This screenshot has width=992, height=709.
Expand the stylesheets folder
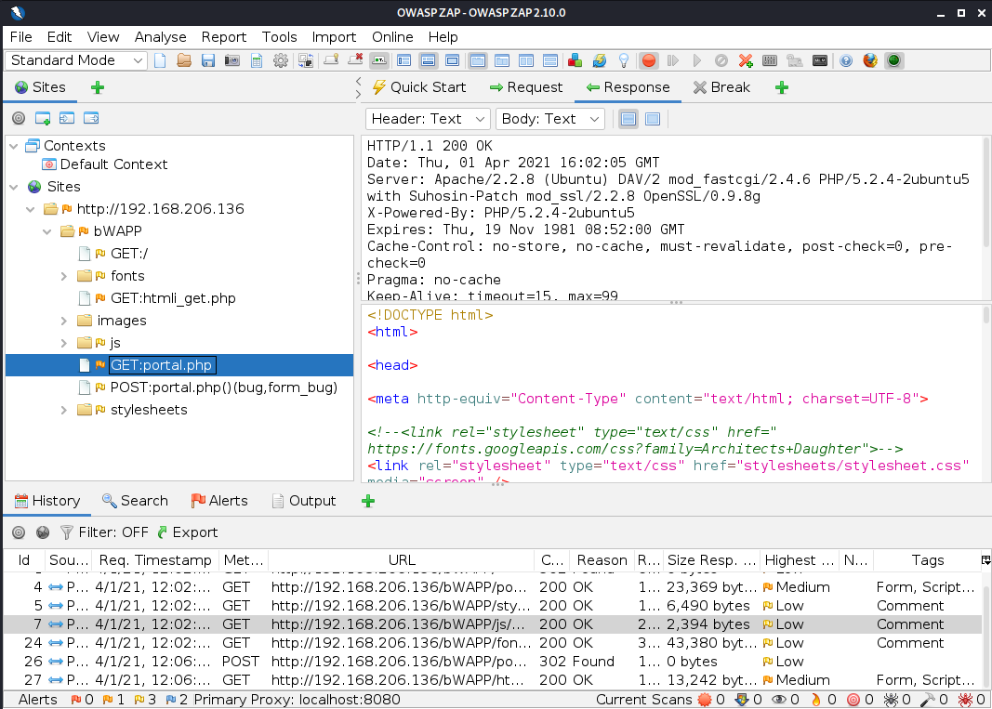(x=63, y=411)
